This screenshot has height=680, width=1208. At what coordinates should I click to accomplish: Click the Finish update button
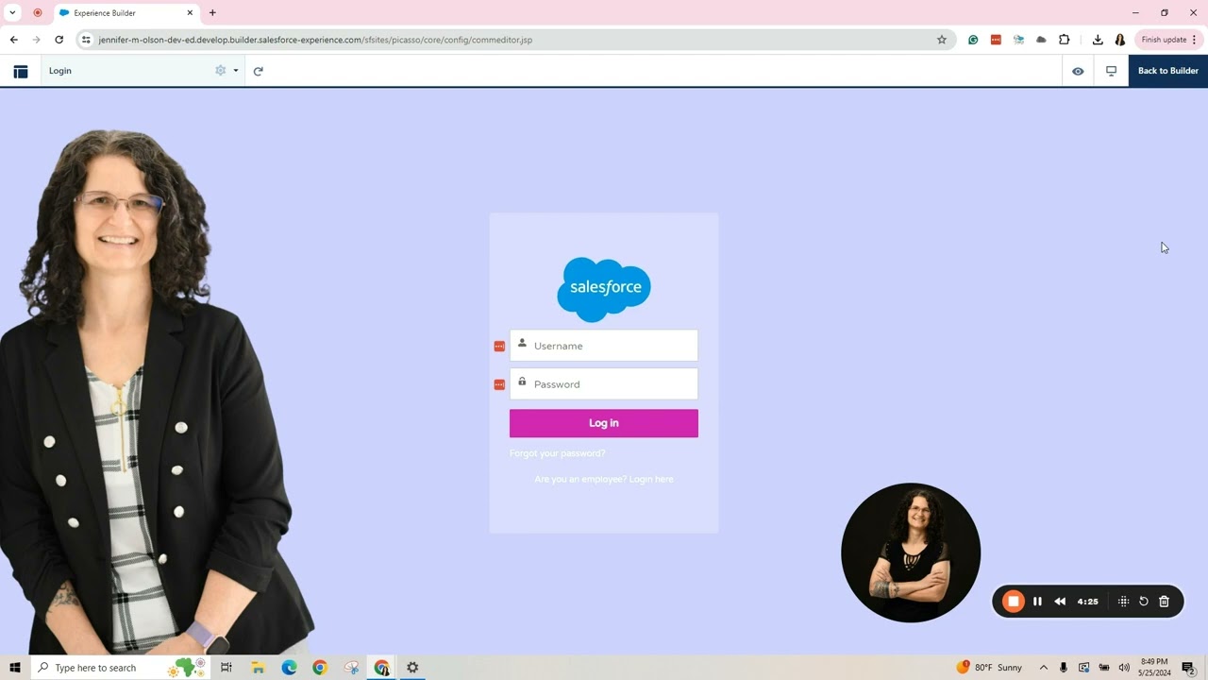(1168, 40)
